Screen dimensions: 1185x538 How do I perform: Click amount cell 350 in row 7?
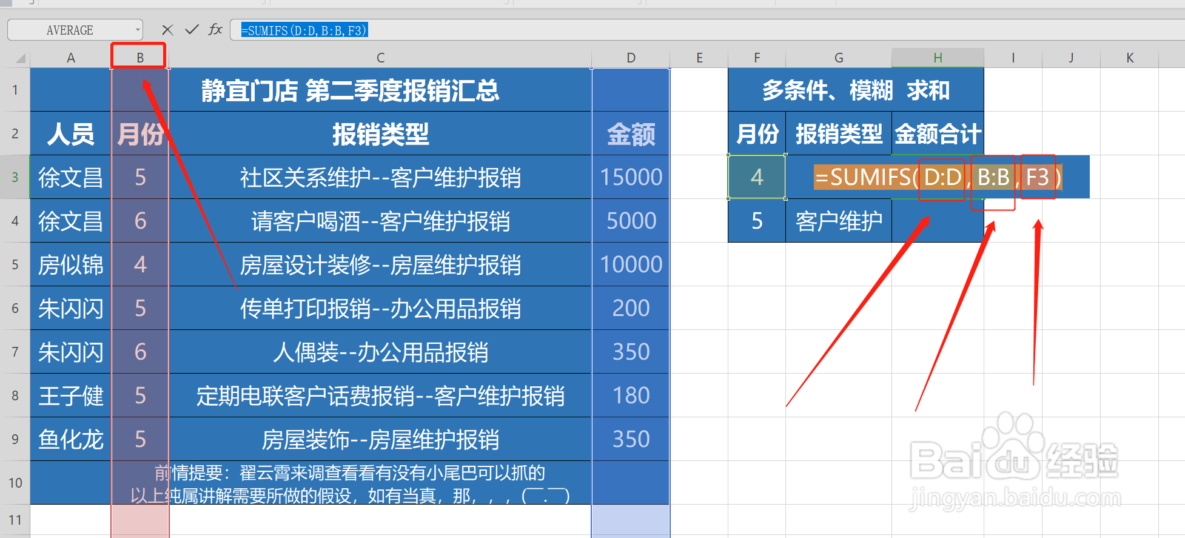point(631,352)
